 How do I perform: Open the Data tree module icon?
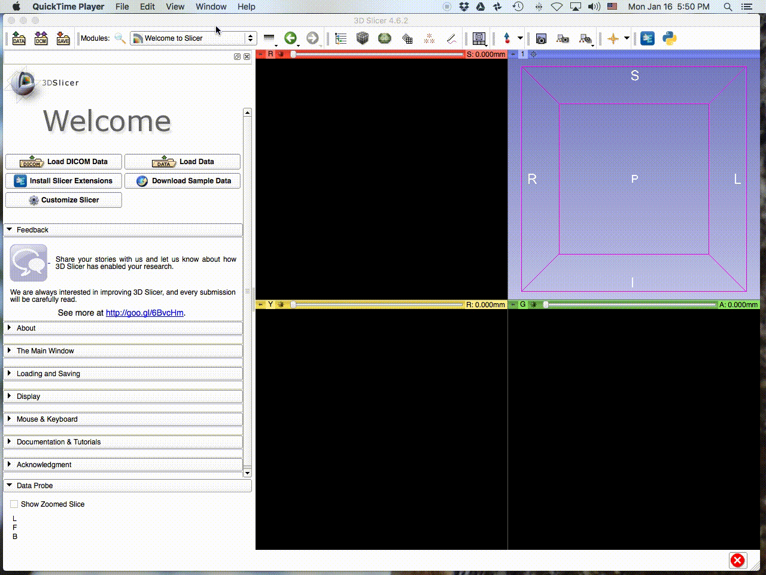pos(341,38)
